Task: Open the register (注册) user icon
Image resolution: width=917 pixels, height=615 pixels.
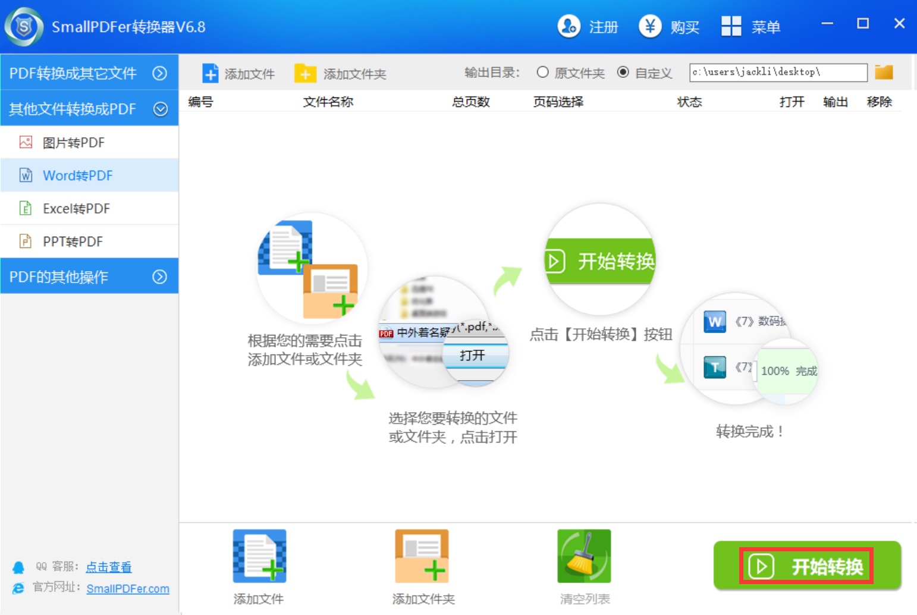Action: [x=569, y=26]
